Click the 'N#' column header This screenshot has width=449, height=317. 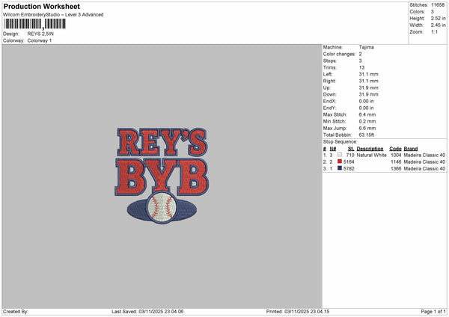pos(333,149)
